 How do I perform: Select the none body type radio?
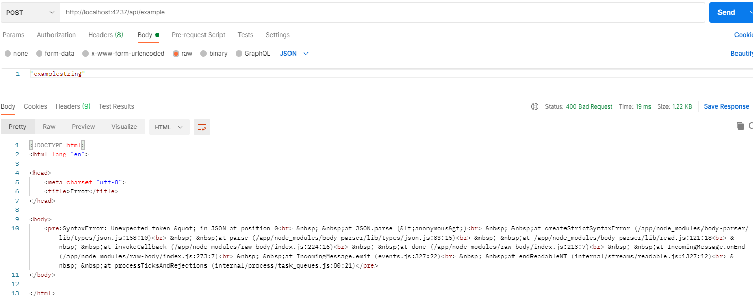[7, 54]
